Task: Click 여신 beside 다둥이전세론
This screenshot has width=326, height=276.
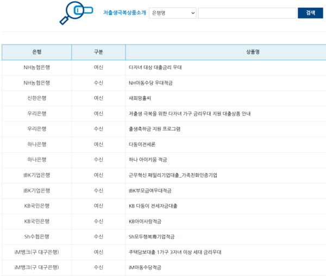Action: [98, 144]
